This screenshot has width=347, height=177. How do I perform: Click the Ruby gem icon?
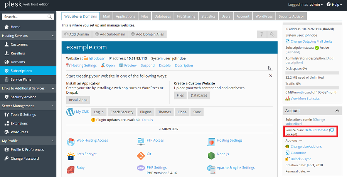[x=71, y=169]
